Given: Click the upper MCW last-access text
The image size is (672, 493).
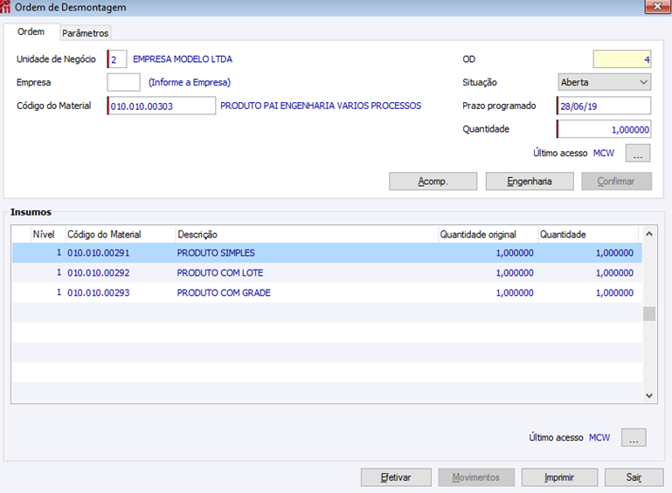Looking at the screenshot, I should click(x=604, y=153).
